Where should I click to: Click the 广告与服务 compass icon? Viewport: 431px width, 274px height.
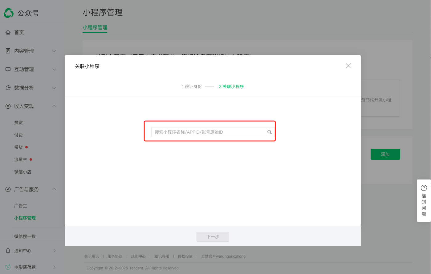(8, 189)
